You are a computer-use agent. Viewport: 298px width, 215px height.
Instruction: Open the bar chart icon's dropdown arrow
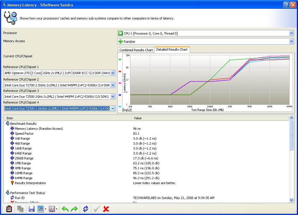coord(46,209)
